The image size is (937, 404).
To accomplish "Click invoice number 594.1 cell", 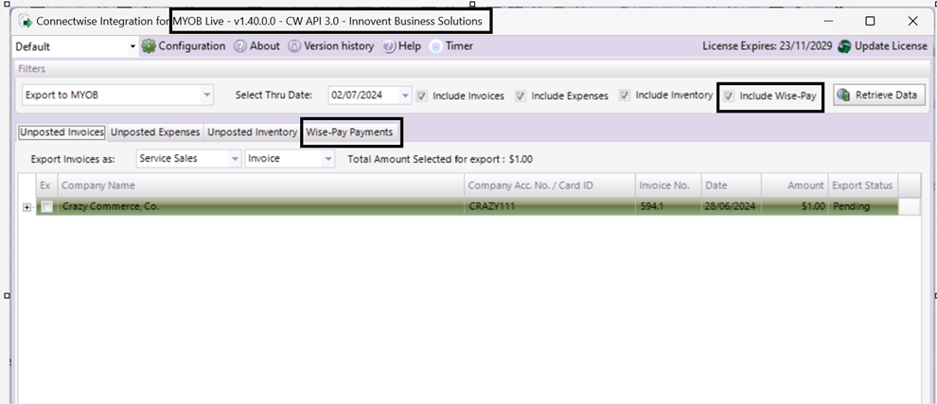I will tap(668, 207).
